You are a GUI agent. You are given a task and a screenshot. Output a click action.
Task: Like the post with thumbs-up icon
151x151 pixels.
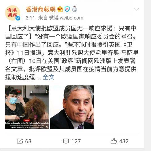tap(114, 141)
